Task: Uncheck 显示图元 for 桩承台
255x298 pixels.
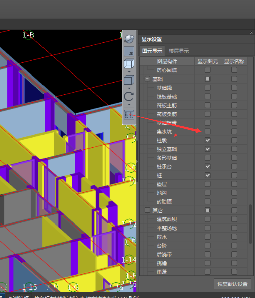Action: [x=208, y=166]
